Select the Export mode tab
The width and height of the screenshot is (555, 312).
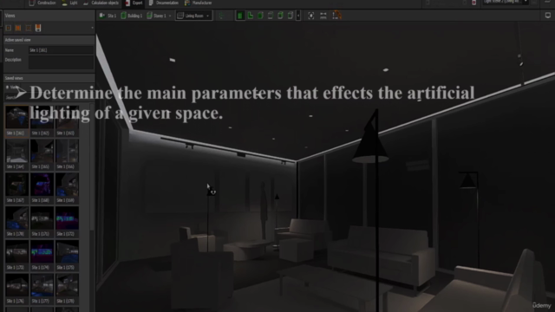pos(134,3)
